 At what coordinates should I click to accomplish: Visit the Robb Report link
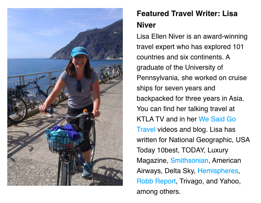156,181
